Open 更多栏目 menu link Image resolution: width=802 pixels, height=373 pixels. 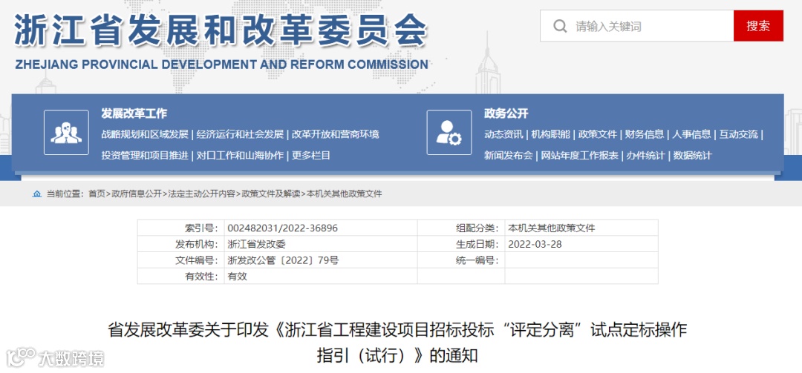pyautogui.click(x=311, y=155)
